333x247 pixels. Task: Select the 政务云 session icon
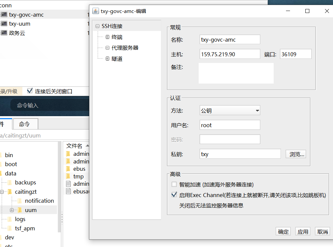tap(4, 33)
